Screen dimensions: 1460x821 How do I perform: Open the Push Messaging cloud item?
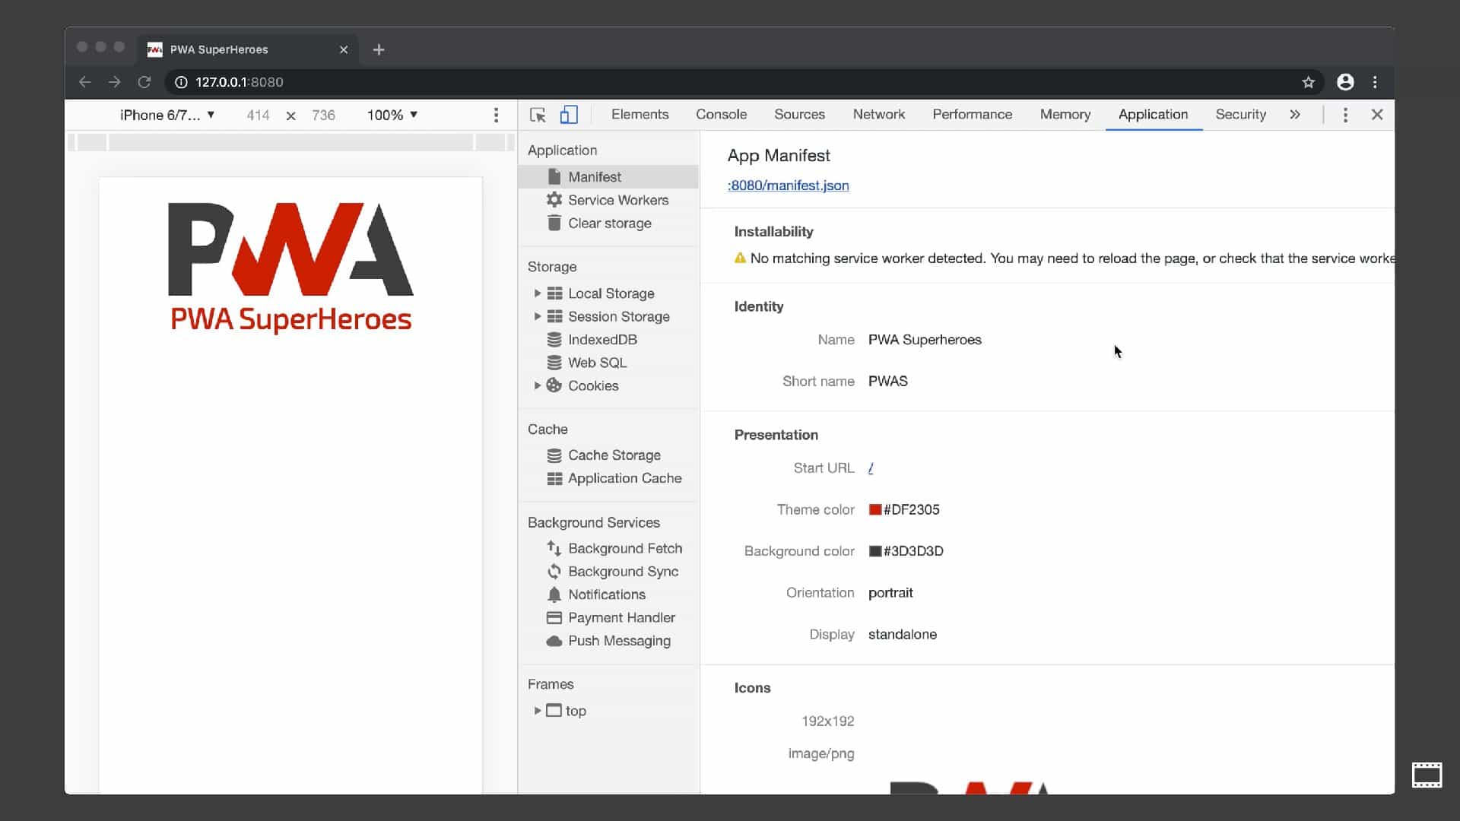[x=618, y=641]
